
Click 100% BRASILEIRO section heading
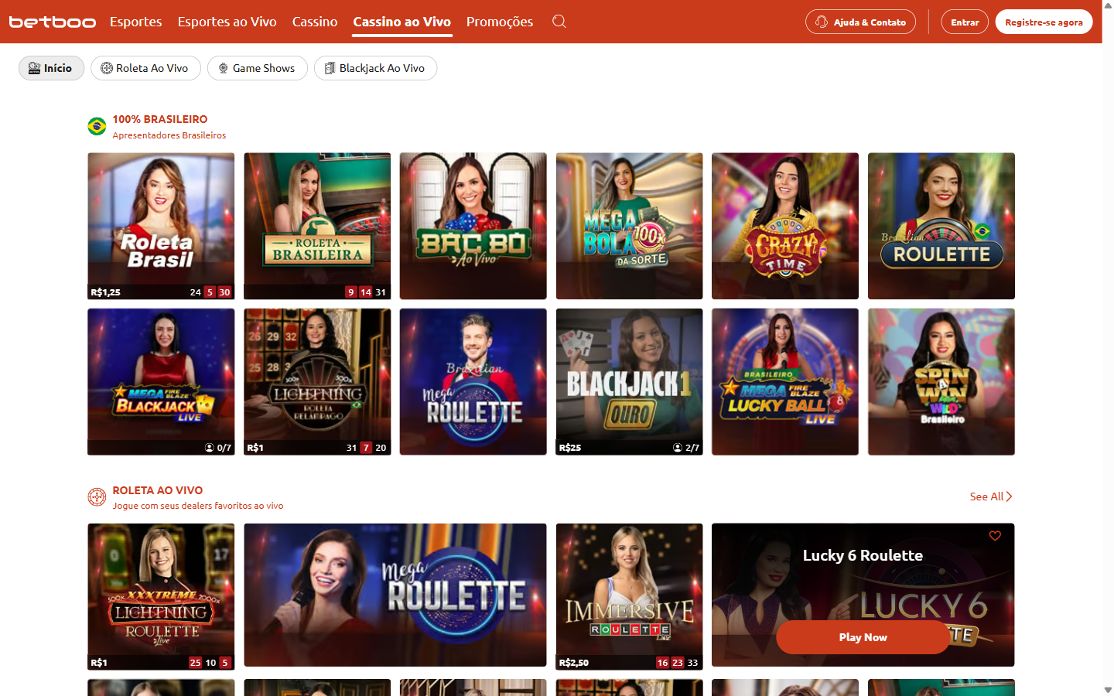(x=160, y=119)
